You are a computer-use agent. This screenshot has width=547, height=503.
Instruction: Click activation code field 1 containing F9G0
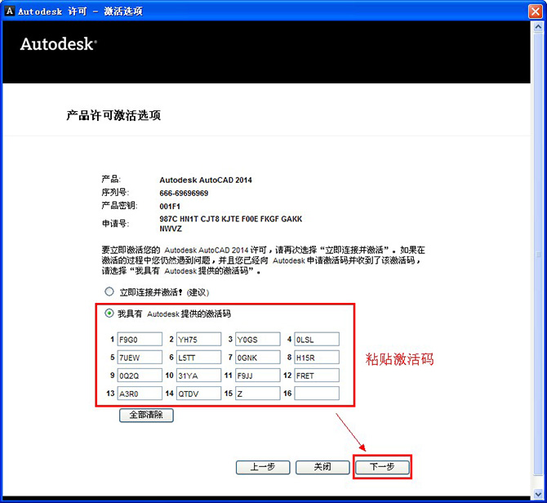tap(140, 339)
